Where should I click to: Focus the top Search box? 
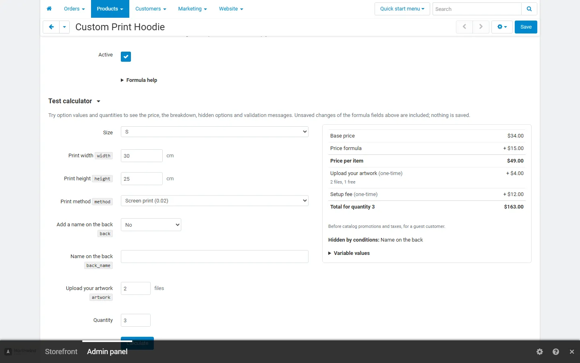coord(477,9)
